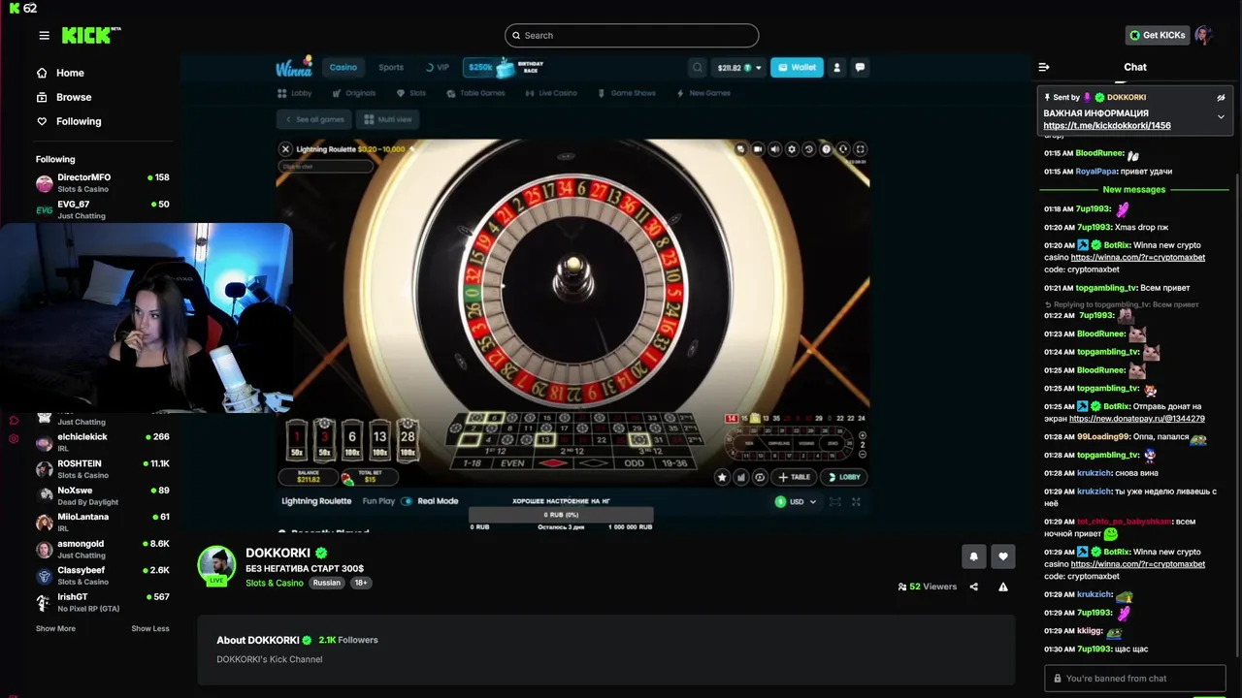1242x698 pixels.
Task: Open favourite bets star icon
Action: click(722, 477)
